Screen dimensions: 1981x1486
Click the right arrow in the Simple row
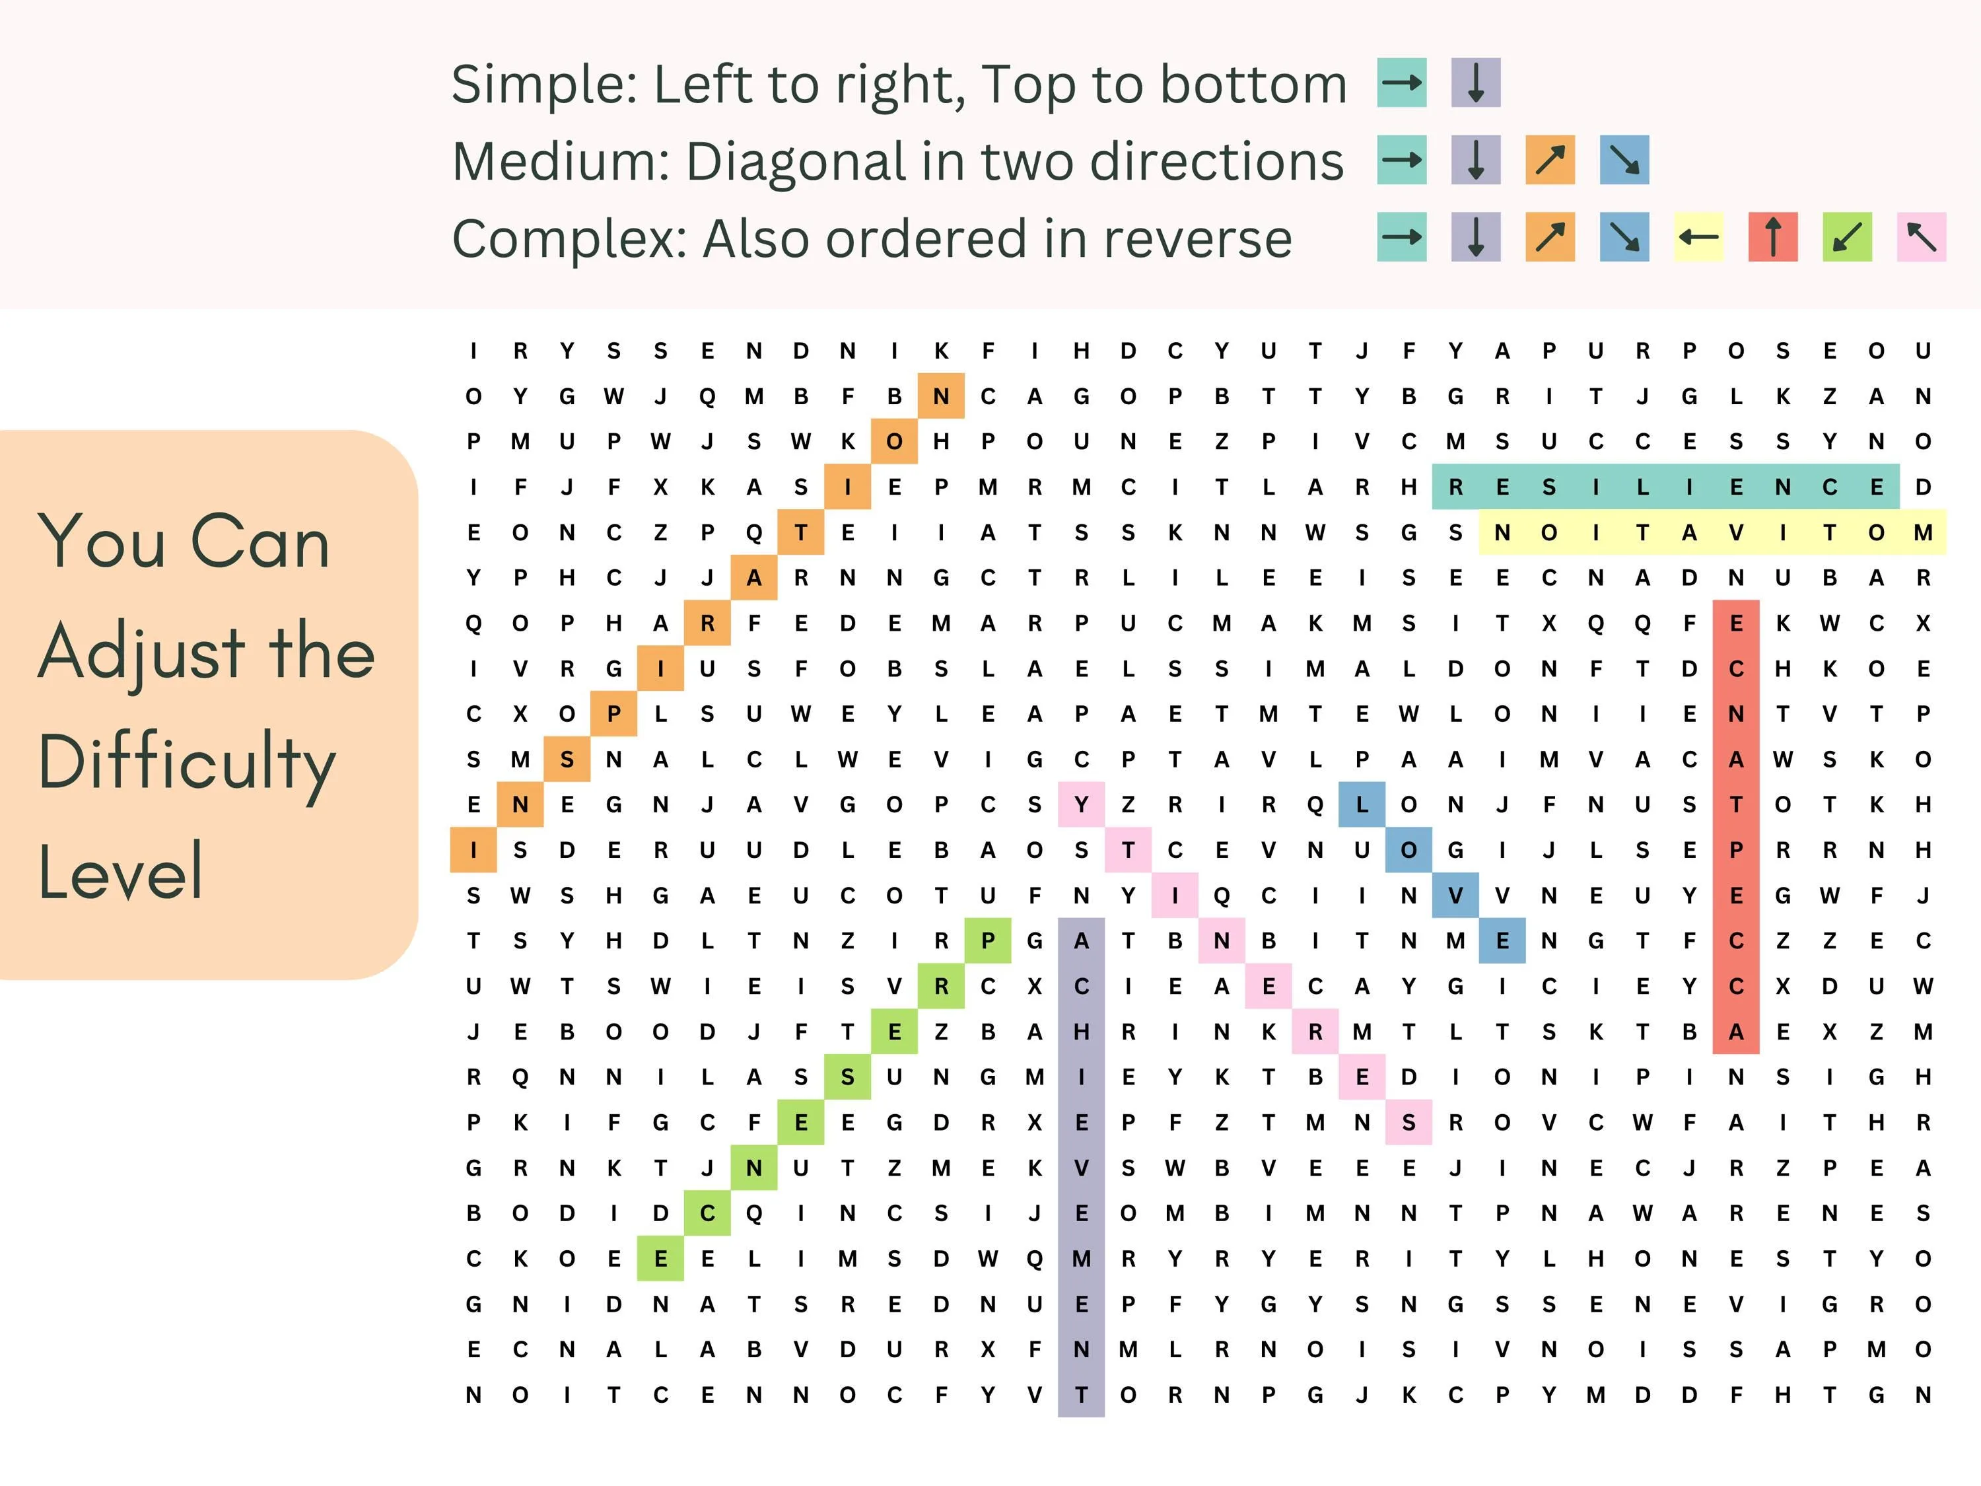(x=1402, y=83)
